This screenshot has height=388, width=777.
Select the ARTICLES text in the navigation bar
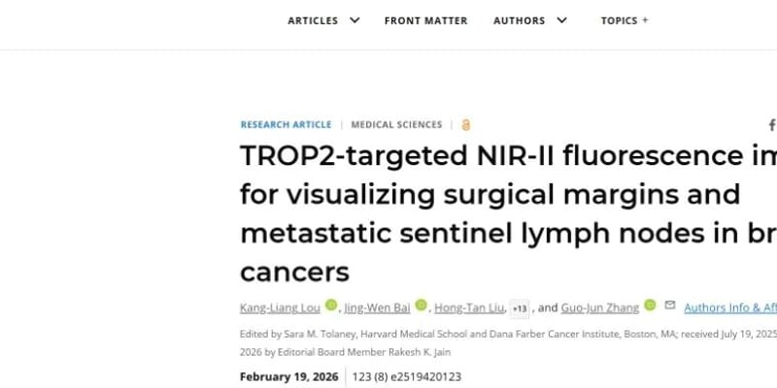(x=313, y=20)
